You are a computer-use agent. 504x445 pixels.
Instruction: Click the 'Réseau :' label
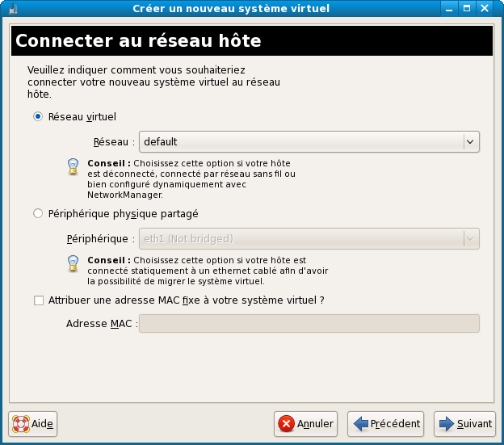click(x=114, y=141)
